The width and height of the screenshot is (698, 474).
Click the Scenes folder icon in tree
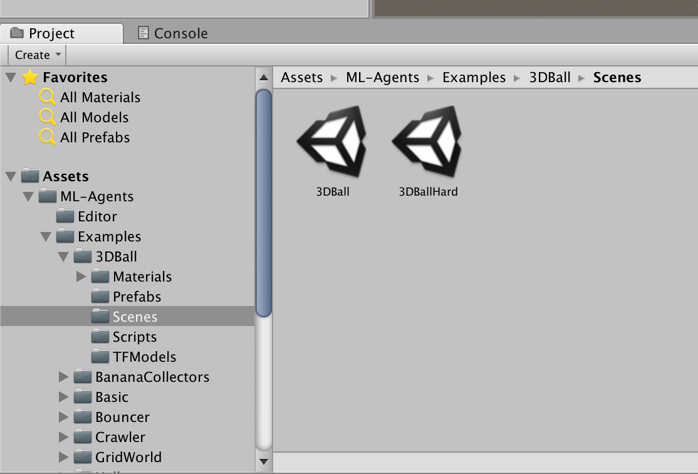click(100, 316)
